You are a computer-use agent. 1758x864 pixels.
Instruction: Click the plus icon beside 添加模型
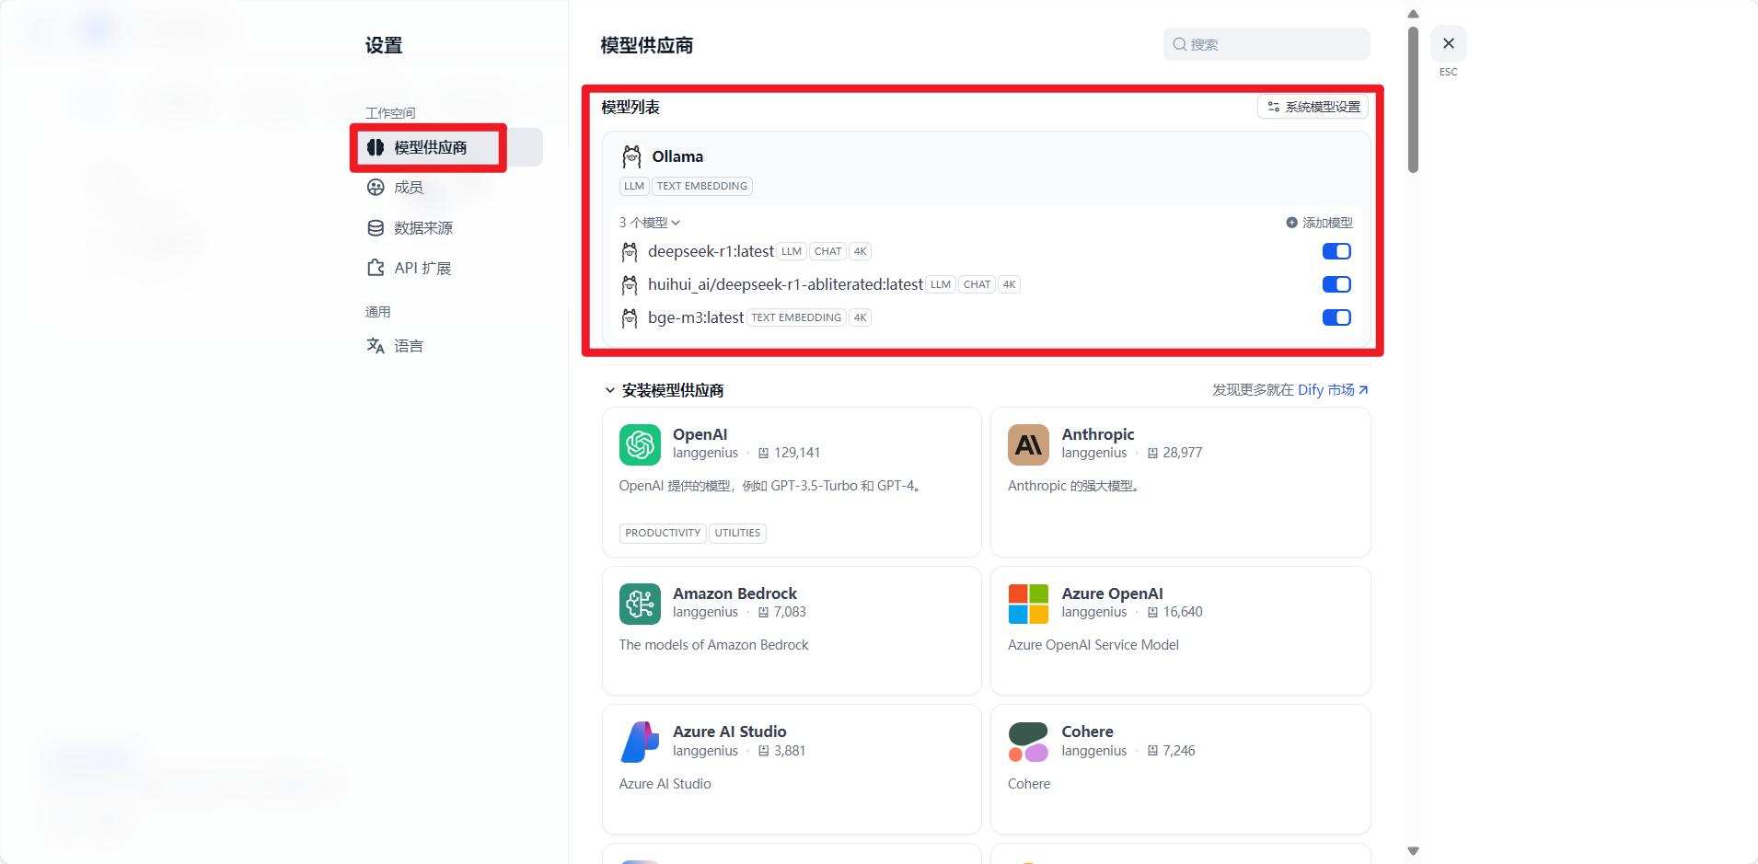click(x=1291, y=223)
